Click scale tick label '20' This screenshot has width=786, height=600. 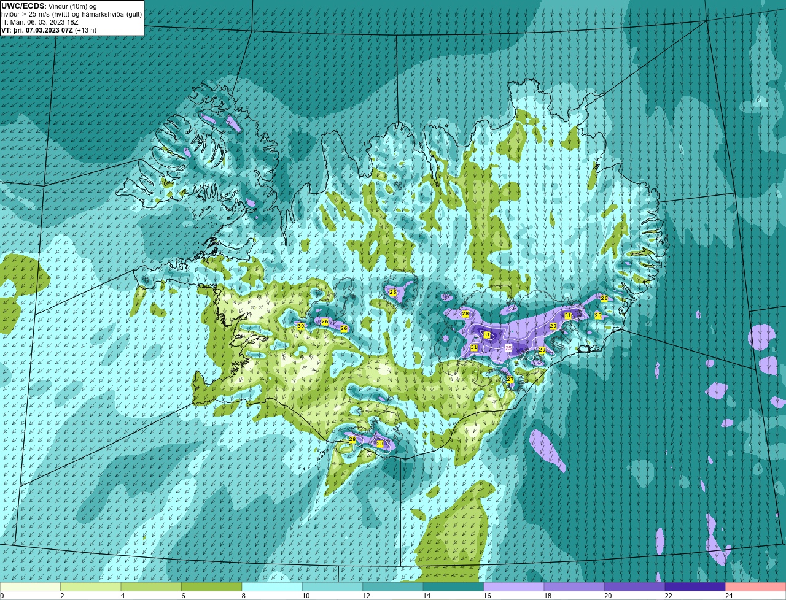click(607, 596)
